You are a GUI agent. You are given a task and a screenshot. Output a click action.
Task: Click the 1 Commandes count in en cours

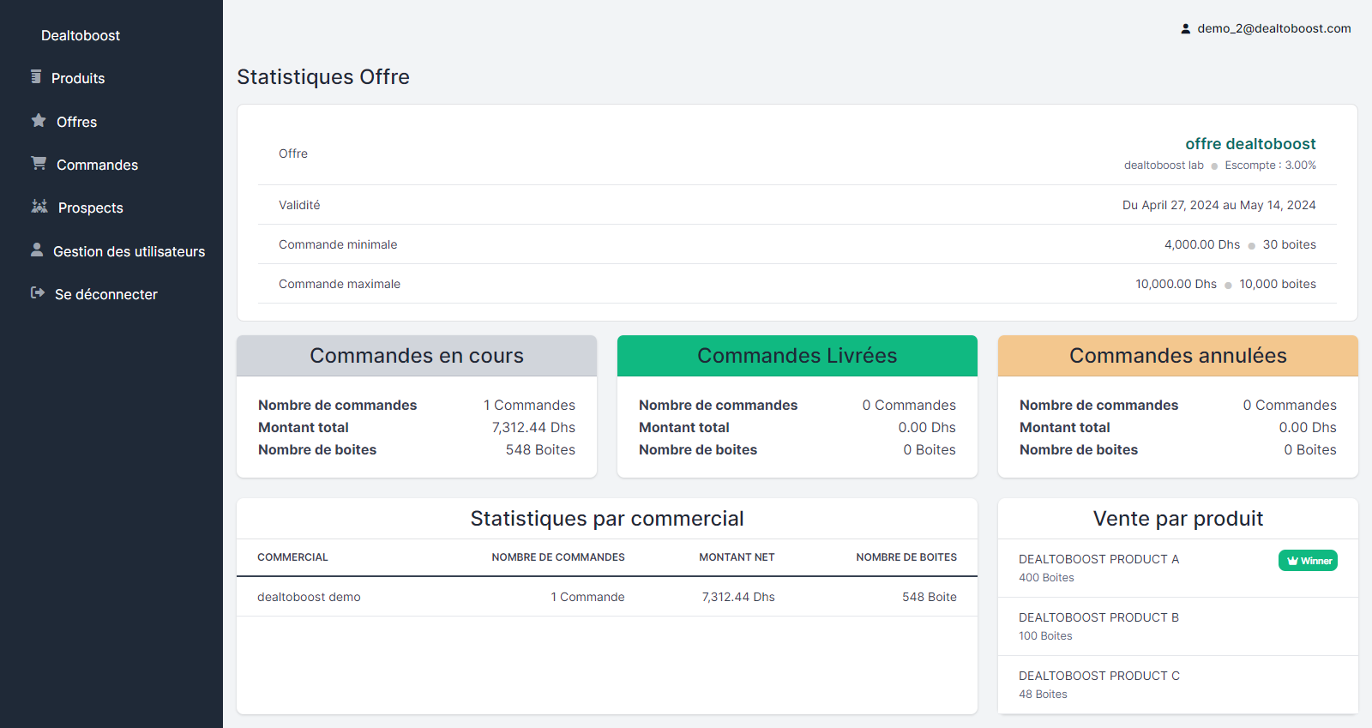click(529, 405)
